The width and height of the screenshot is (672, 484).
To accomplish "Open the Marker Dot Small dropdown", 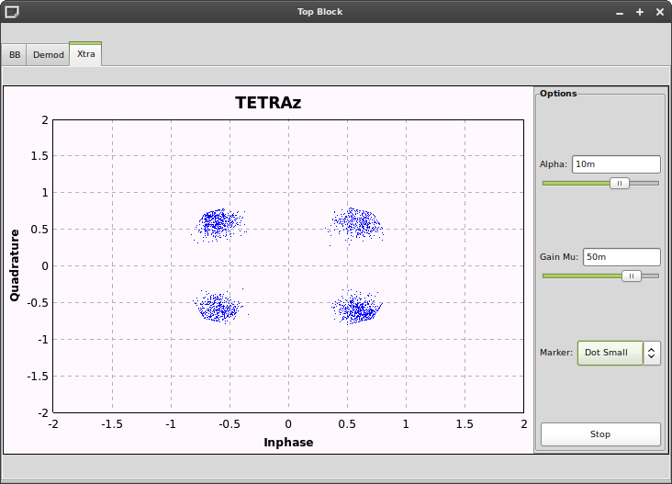I will pyautogui.click(x=610, y=353).
